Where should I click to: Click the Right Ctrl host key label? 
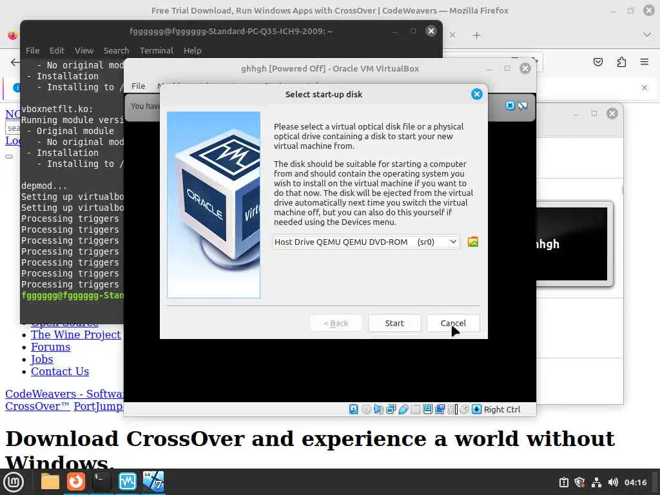(x=502, y=409)
